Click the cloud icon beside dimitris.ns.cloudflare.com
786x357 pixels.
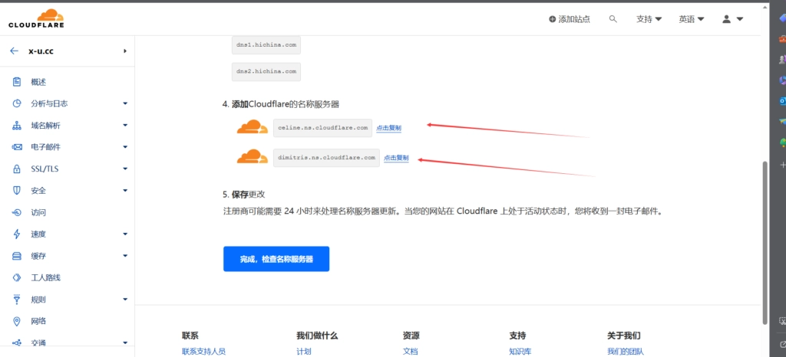[x=252, y=157]
